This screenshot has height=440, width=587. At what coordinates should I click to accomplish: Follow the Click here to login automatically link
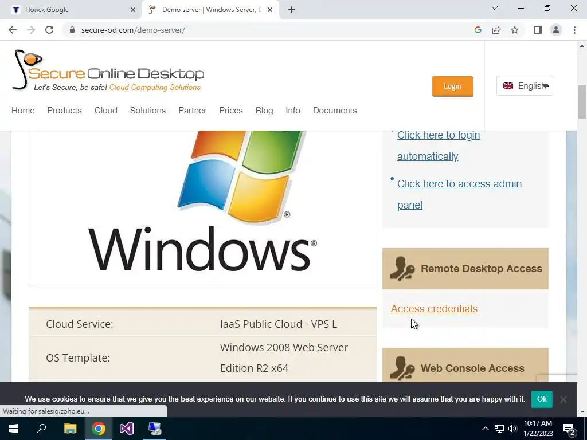pyautogui.click(x=439, y=146)
